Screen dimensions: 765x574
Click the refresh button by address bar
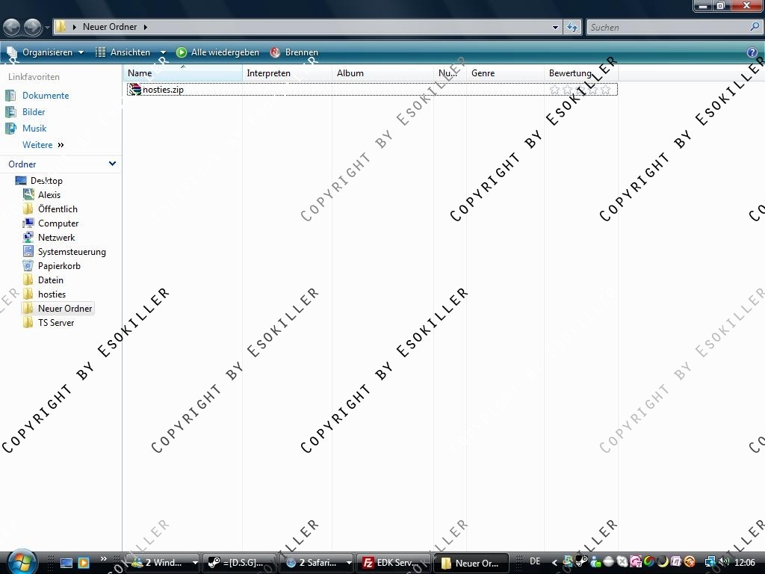(x=572, y=28)
